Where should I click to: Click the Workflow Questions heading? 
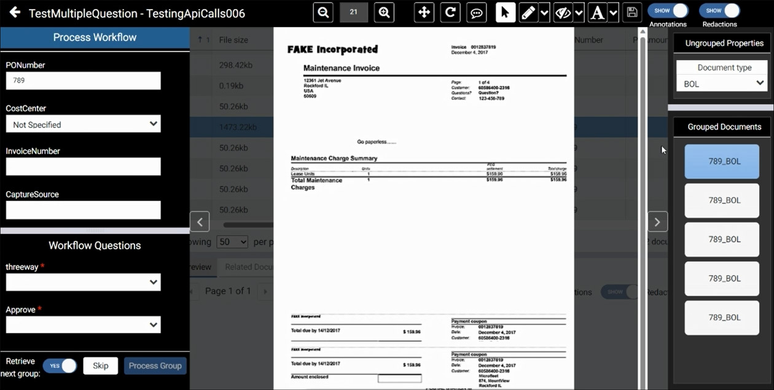point(95,246)
